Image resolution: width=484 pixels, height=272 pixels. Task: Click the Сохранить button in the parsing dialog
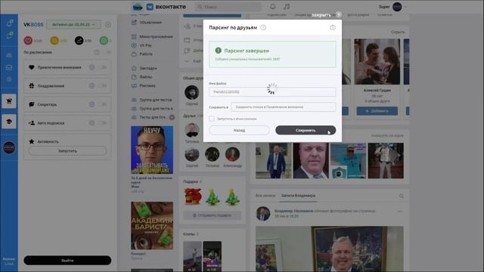click(x=306, y=130)
